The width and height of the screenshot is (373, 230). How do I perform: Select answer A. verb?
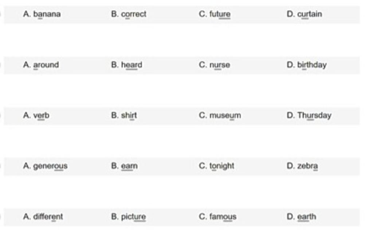point(36,115)
